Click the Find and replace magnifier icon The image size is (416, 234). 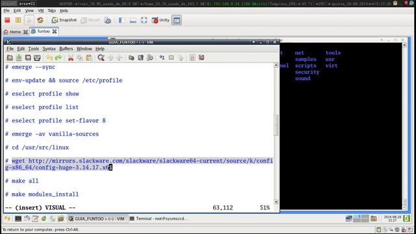click(101, 58)
